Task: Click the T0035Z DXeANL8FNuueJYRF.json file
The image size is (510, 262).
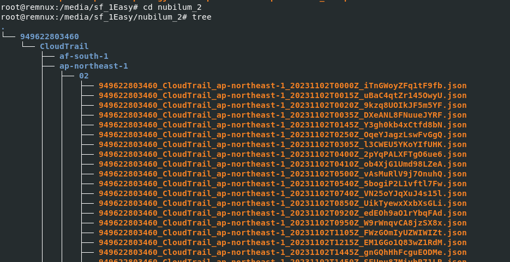Action: click(x=283, y=115)
